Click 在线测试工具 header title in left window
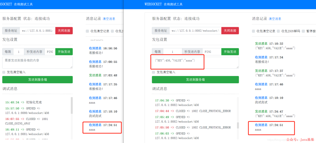Screen dimensions: 316x143 [x=23, y=4]
